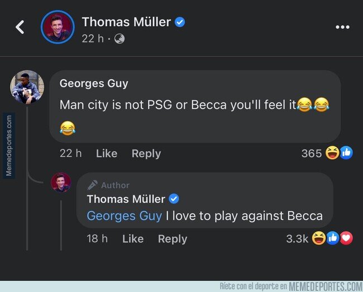View the 365 reactions count
Screen dimensions: 363x292
pyautogui.click(x=312, y=153)
